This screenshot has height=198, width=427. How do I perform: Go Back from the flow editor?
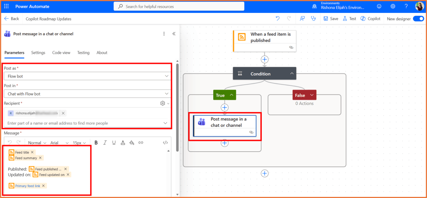tap(11, 19)
